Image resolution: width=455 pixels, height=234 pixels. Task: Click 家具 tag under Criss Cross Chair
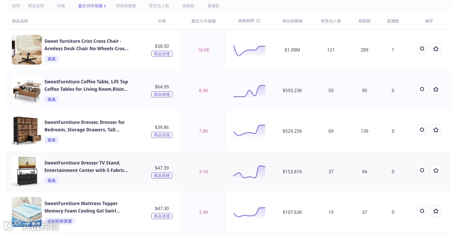pos(51,59)
